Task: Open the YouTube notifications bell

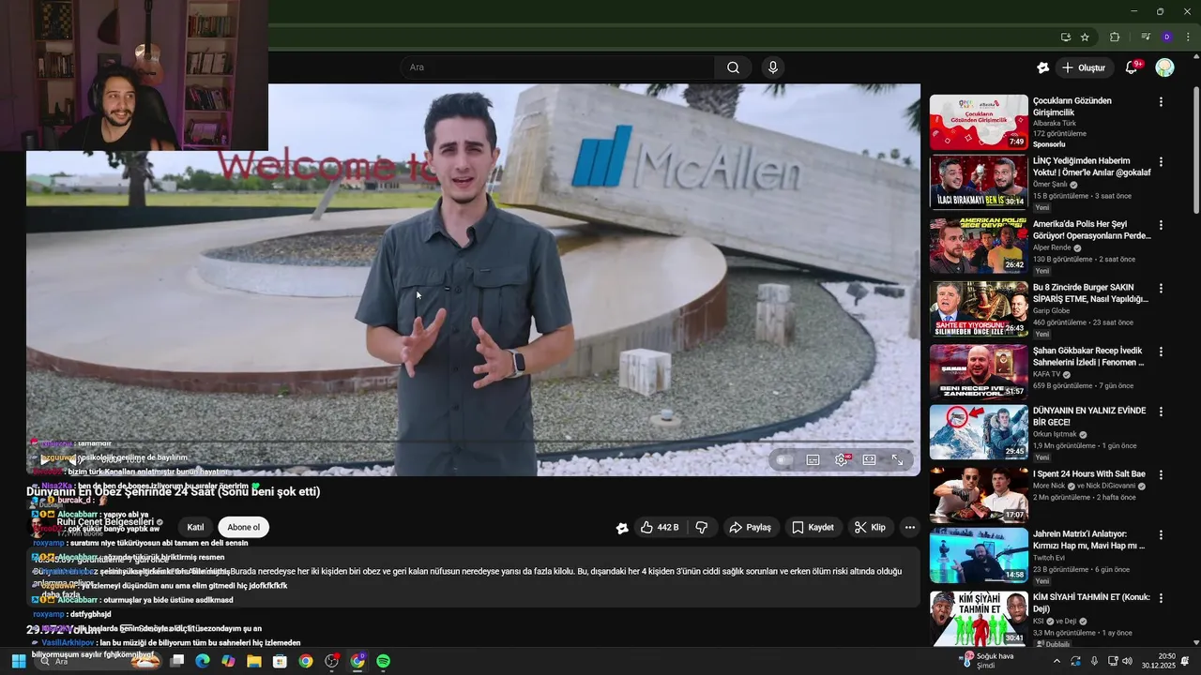Action: coord(1132,67)
